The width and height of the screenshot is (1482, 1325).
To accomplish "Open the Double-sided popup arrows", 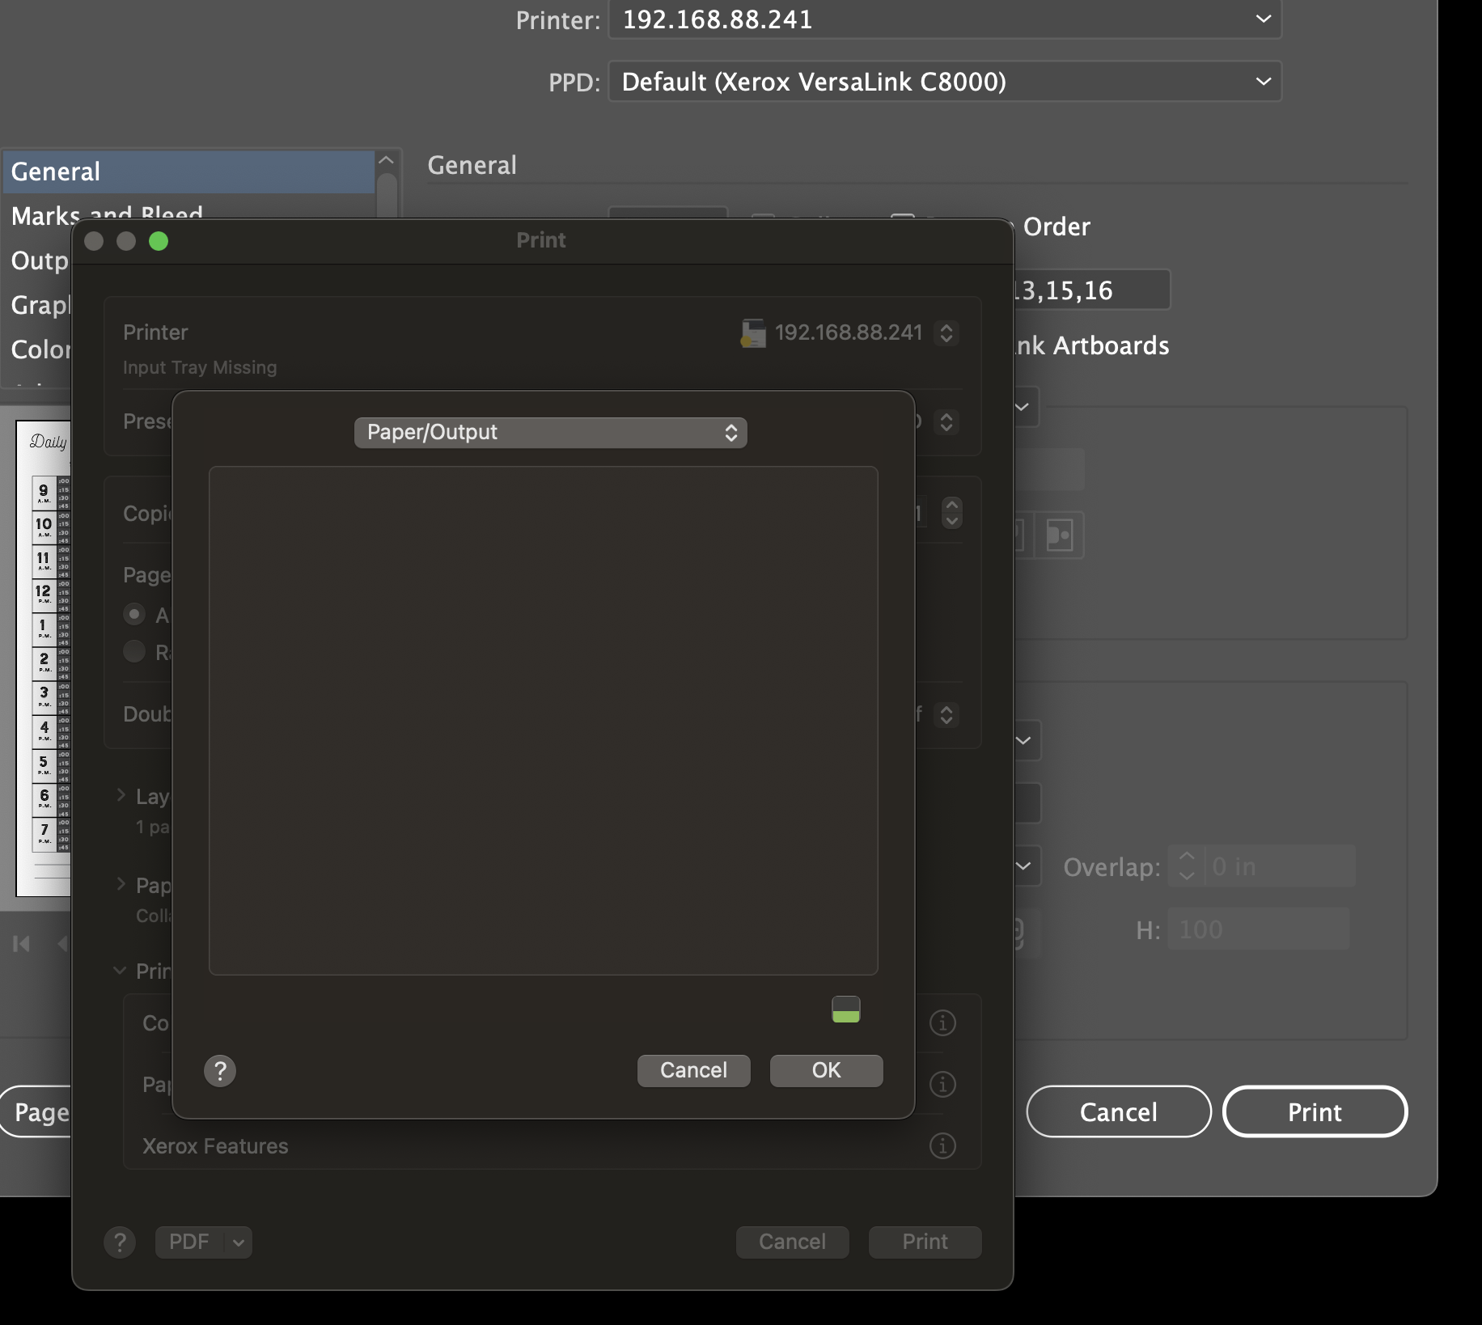I will (946, 715).
